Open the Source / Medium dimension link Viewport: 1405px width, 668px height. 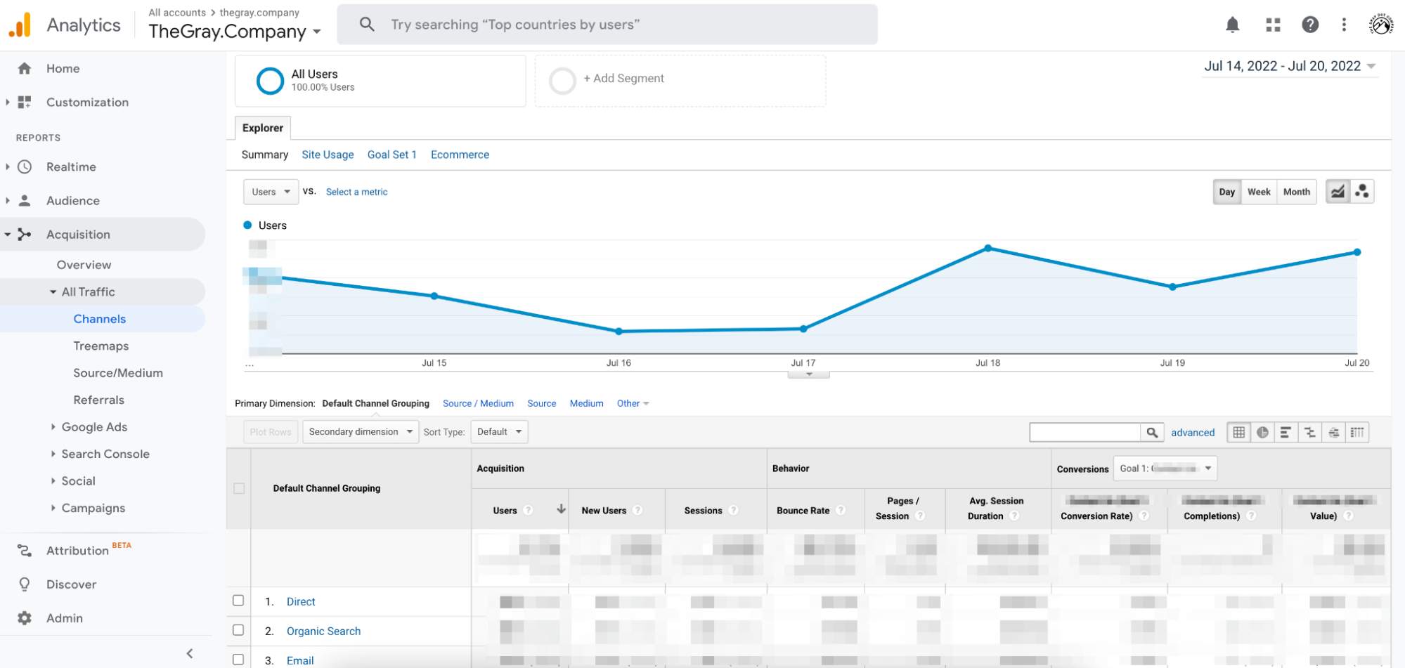[x=478, y=403]
